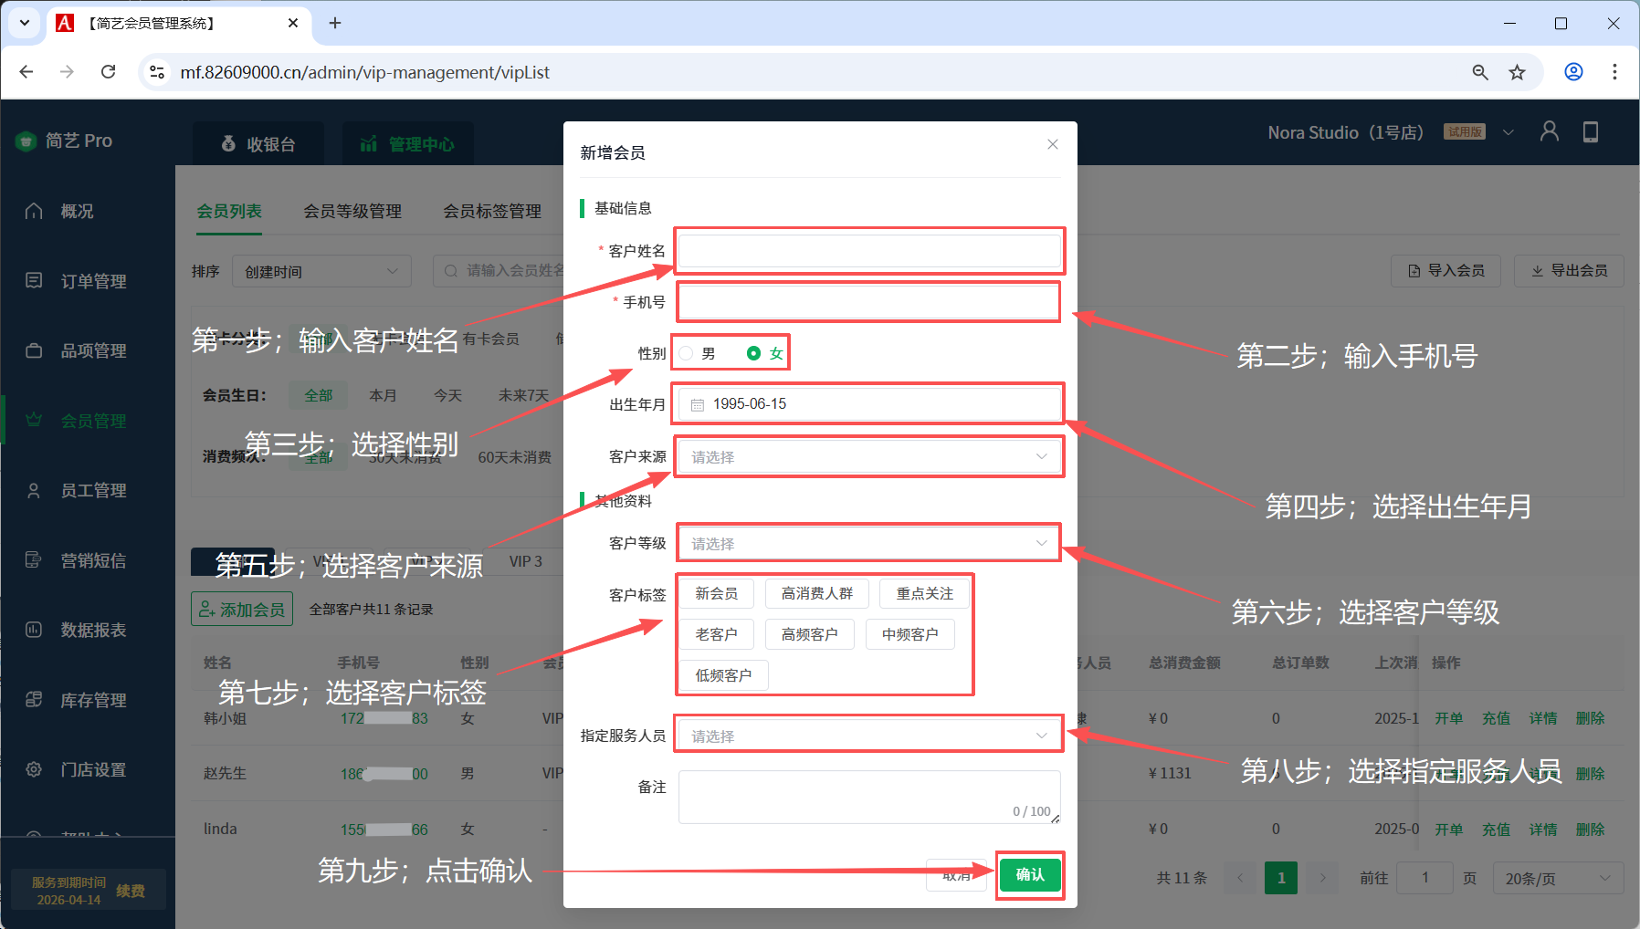Viewport: 1640px width, 929px height.
Task: Bookmark this page with the star icon
Action: click(1517, 73)
